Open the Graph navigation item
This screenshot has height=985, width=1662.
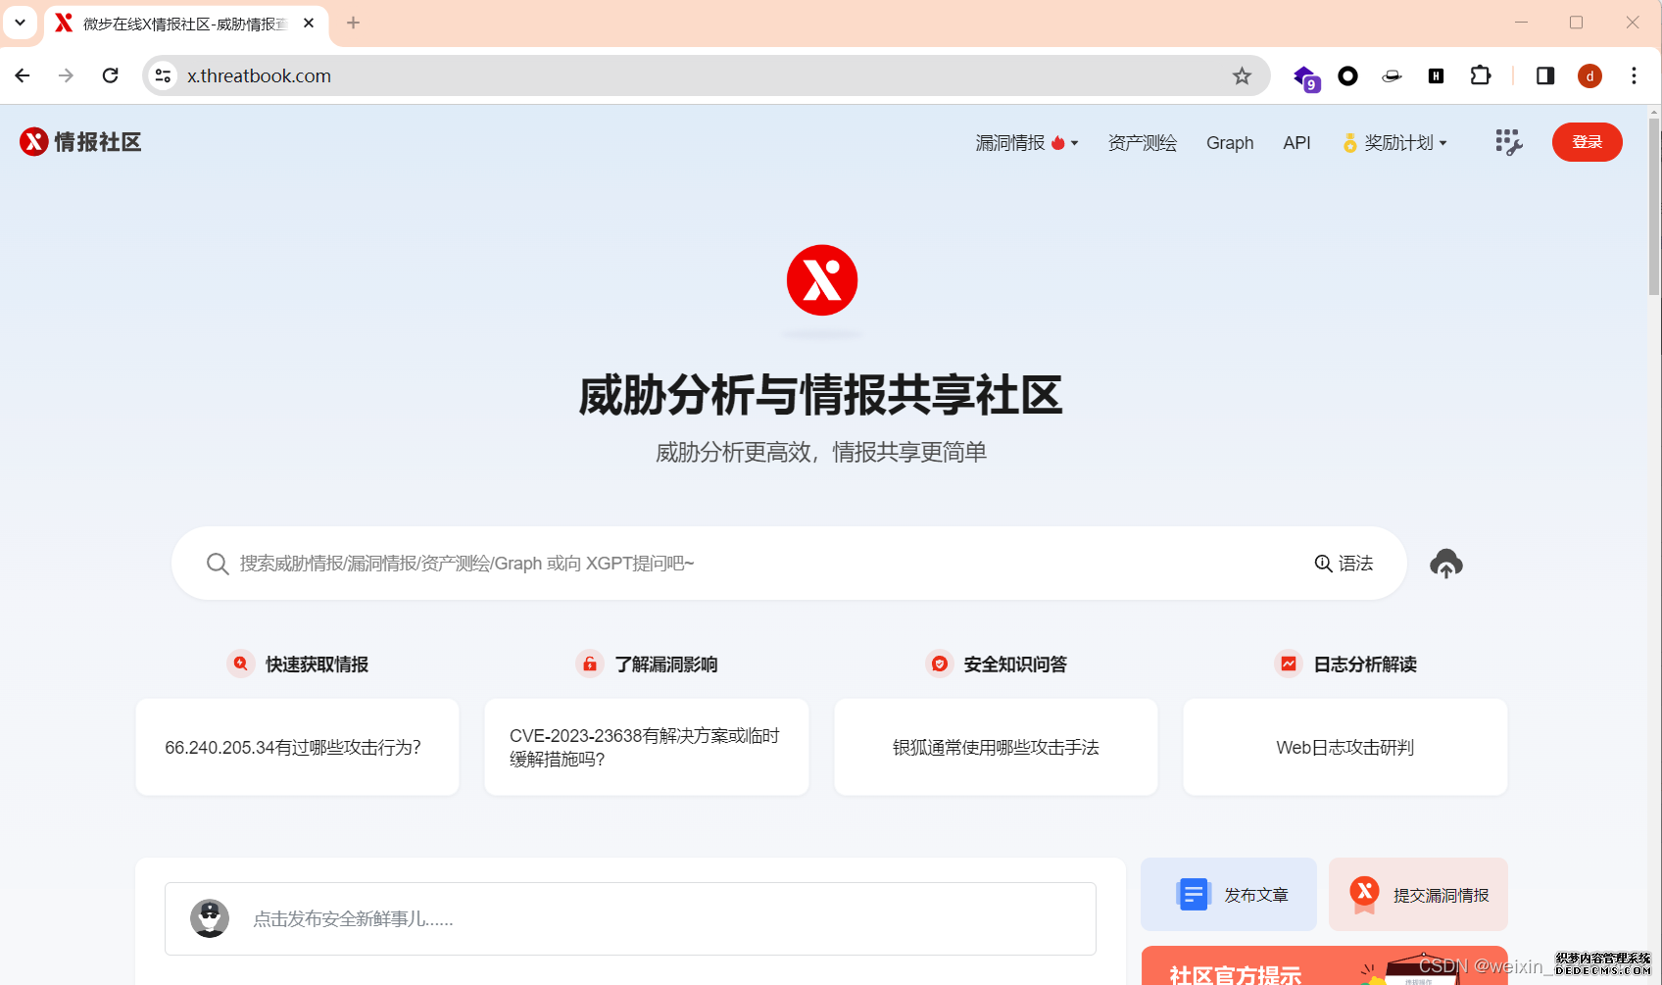(x=1229, y=143)
